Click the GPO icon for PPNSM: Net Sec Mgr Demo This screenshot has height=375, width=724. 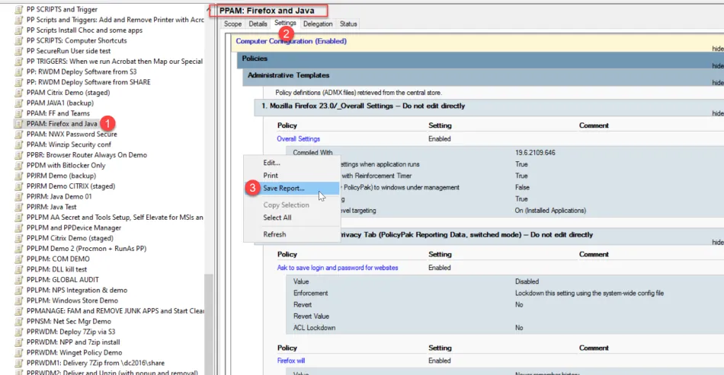click(x=19, y=320)
